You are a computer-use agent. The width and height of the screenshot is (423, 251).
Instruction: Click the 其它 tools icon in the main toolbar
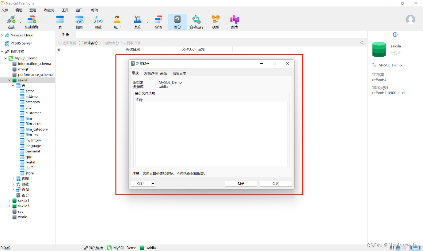click(138, 22)
